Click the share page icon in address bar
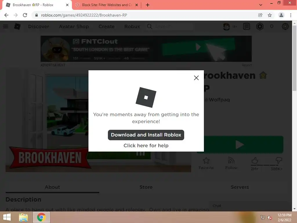This screenshot has height=223, width=297. pos(260,15)
